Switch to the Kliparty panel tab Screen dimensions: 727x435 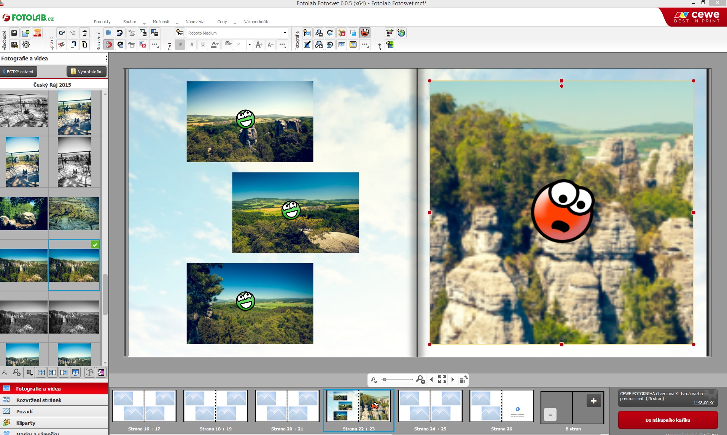pos(26,423)
